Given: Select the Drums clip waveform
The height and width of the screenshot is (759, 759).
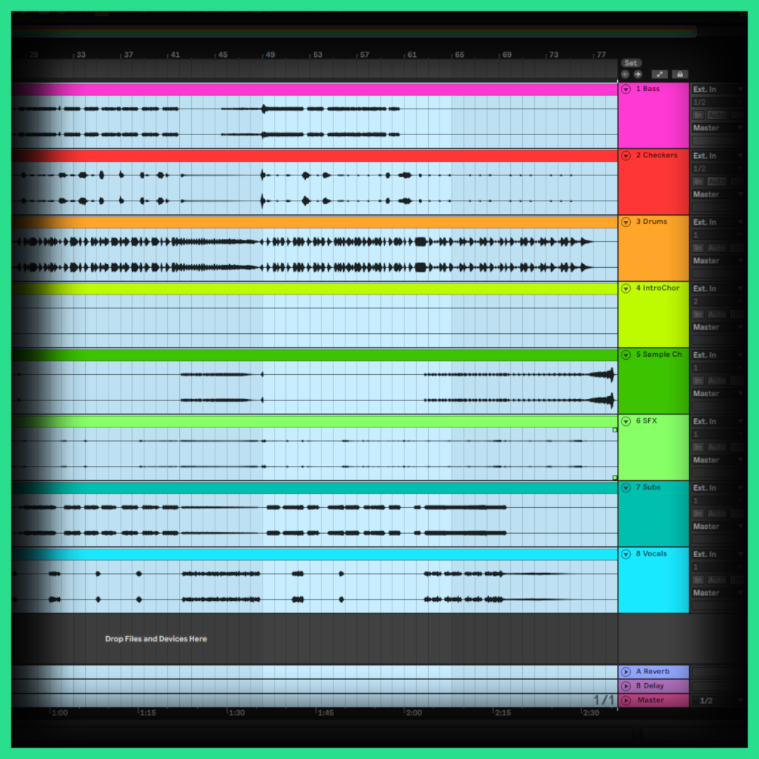Looking at the screenshot, I should (x=315, y=254).
